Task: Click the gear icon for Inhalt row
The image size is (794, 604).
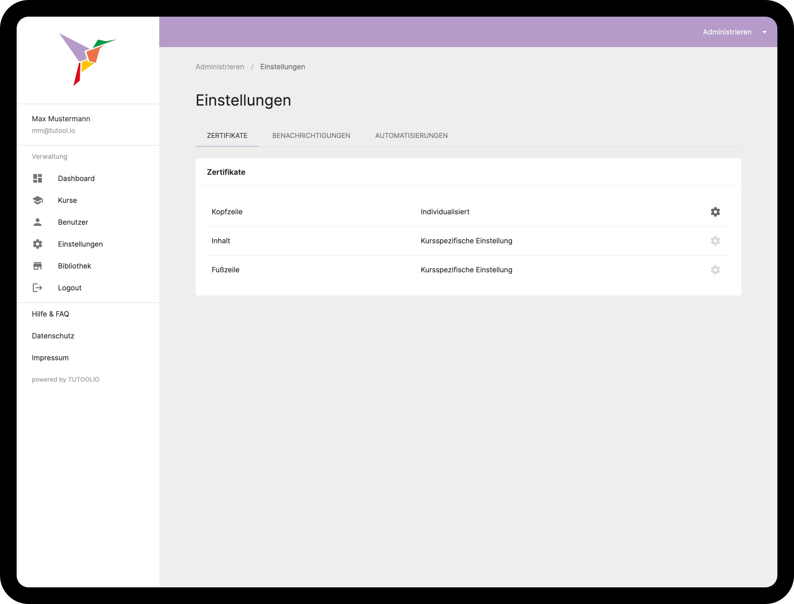Action: click(x=715, y=241)
